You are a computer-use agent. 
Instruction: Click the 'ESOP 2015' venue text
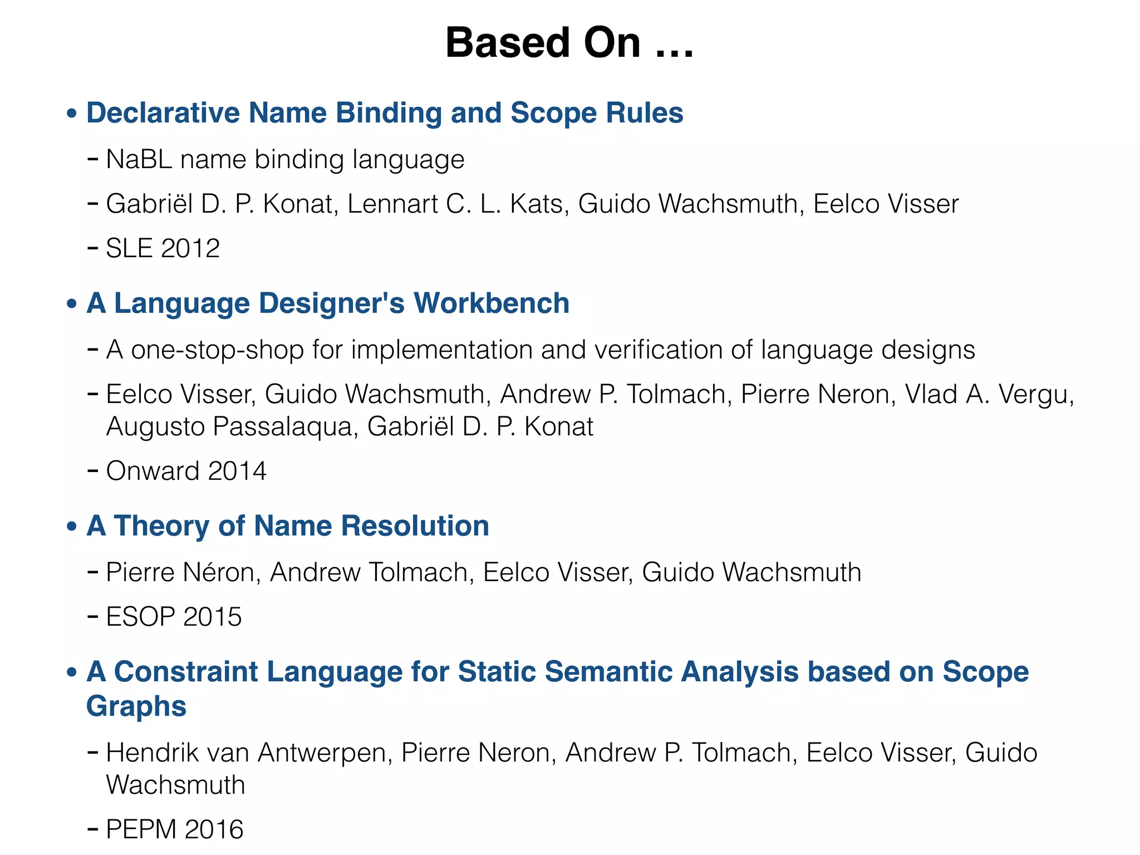tap(174, 617)
